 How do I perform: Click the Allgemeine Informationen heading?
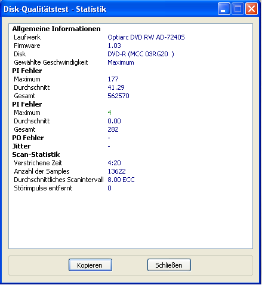click(56, 29)
